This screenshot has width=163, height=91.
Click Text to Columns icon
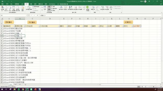[x=61, y=8]
